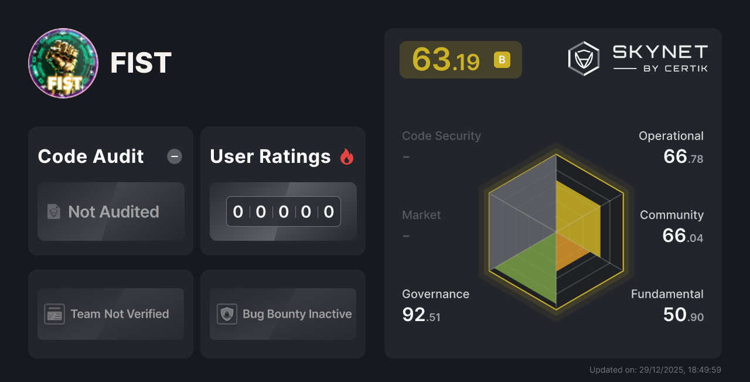The image size is (750, 382).
Task: Open the Community score section
Action: point(671,226)
